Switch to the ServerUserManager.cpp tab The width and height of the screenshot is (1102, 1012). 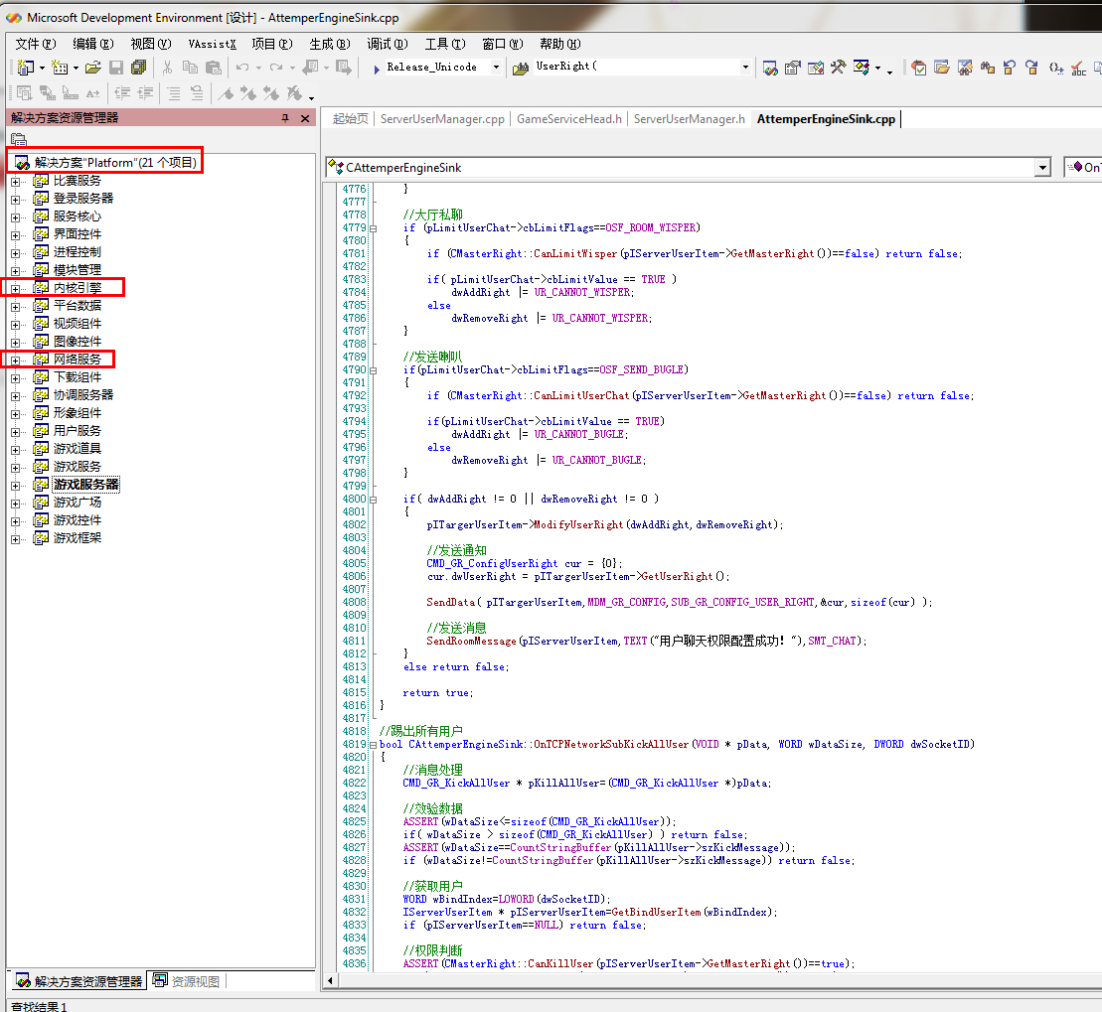coord(442,119)
